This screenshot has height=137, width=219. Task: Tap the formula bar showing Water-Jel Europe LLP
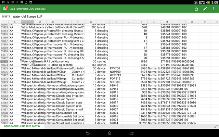[115, 16]
